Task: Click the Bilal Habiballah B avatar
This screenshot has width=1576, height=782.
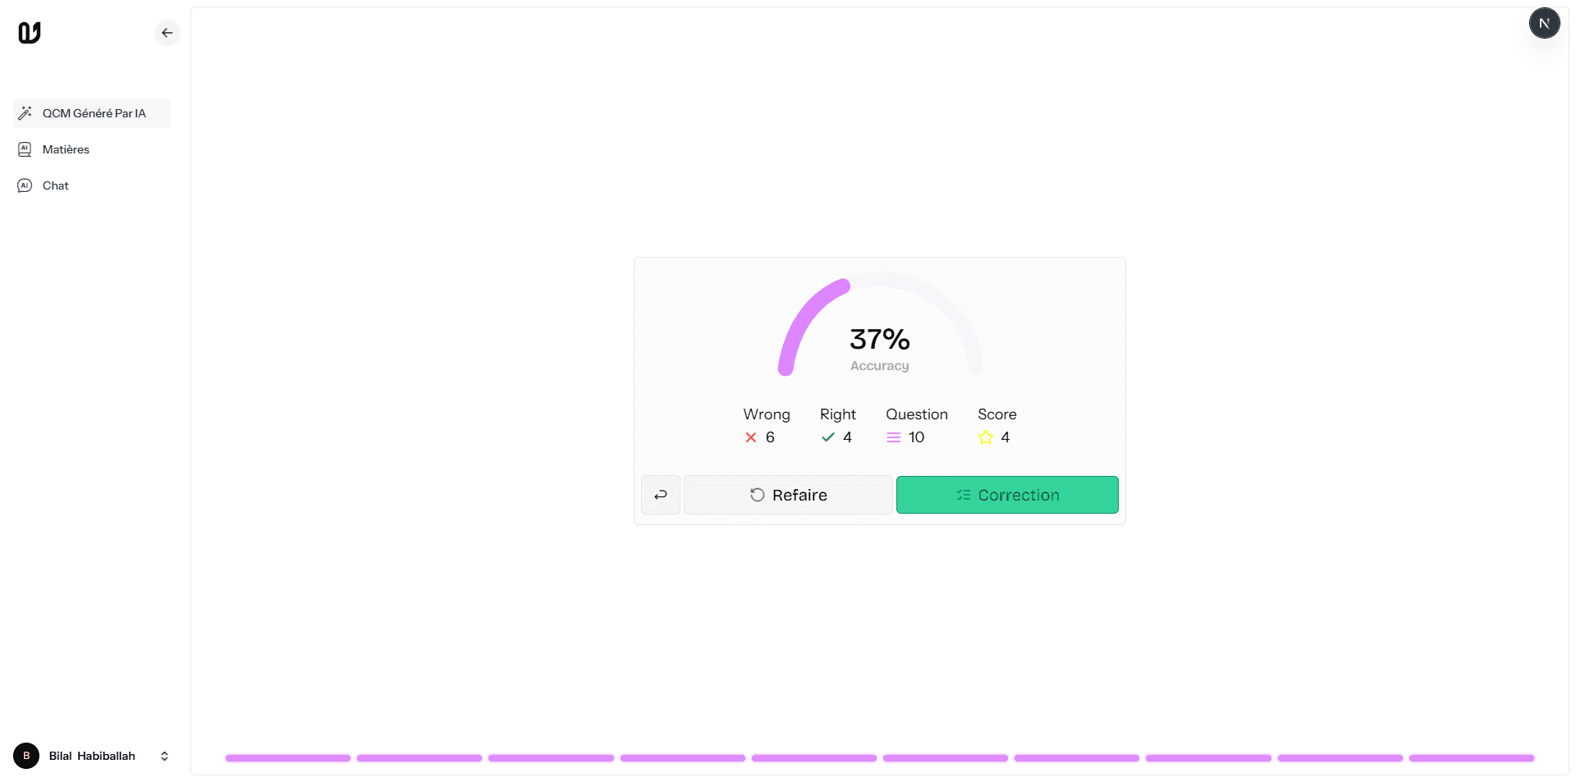Action: click(26, 756)
